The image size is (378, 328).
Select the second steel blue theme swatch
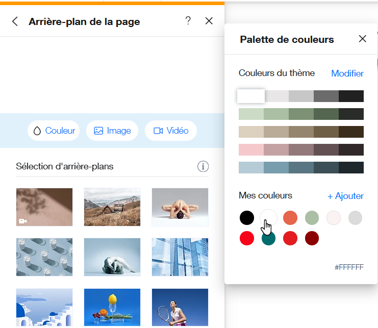276,167
